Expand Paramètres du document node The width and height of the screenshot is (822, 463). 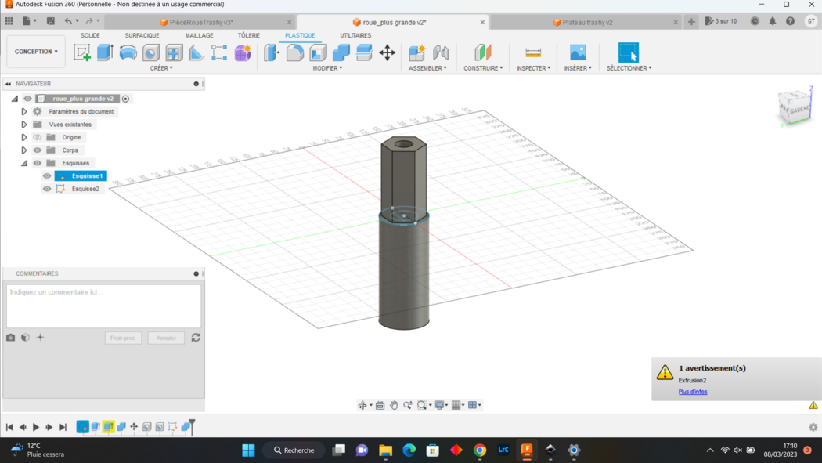[x=24, y=112]
